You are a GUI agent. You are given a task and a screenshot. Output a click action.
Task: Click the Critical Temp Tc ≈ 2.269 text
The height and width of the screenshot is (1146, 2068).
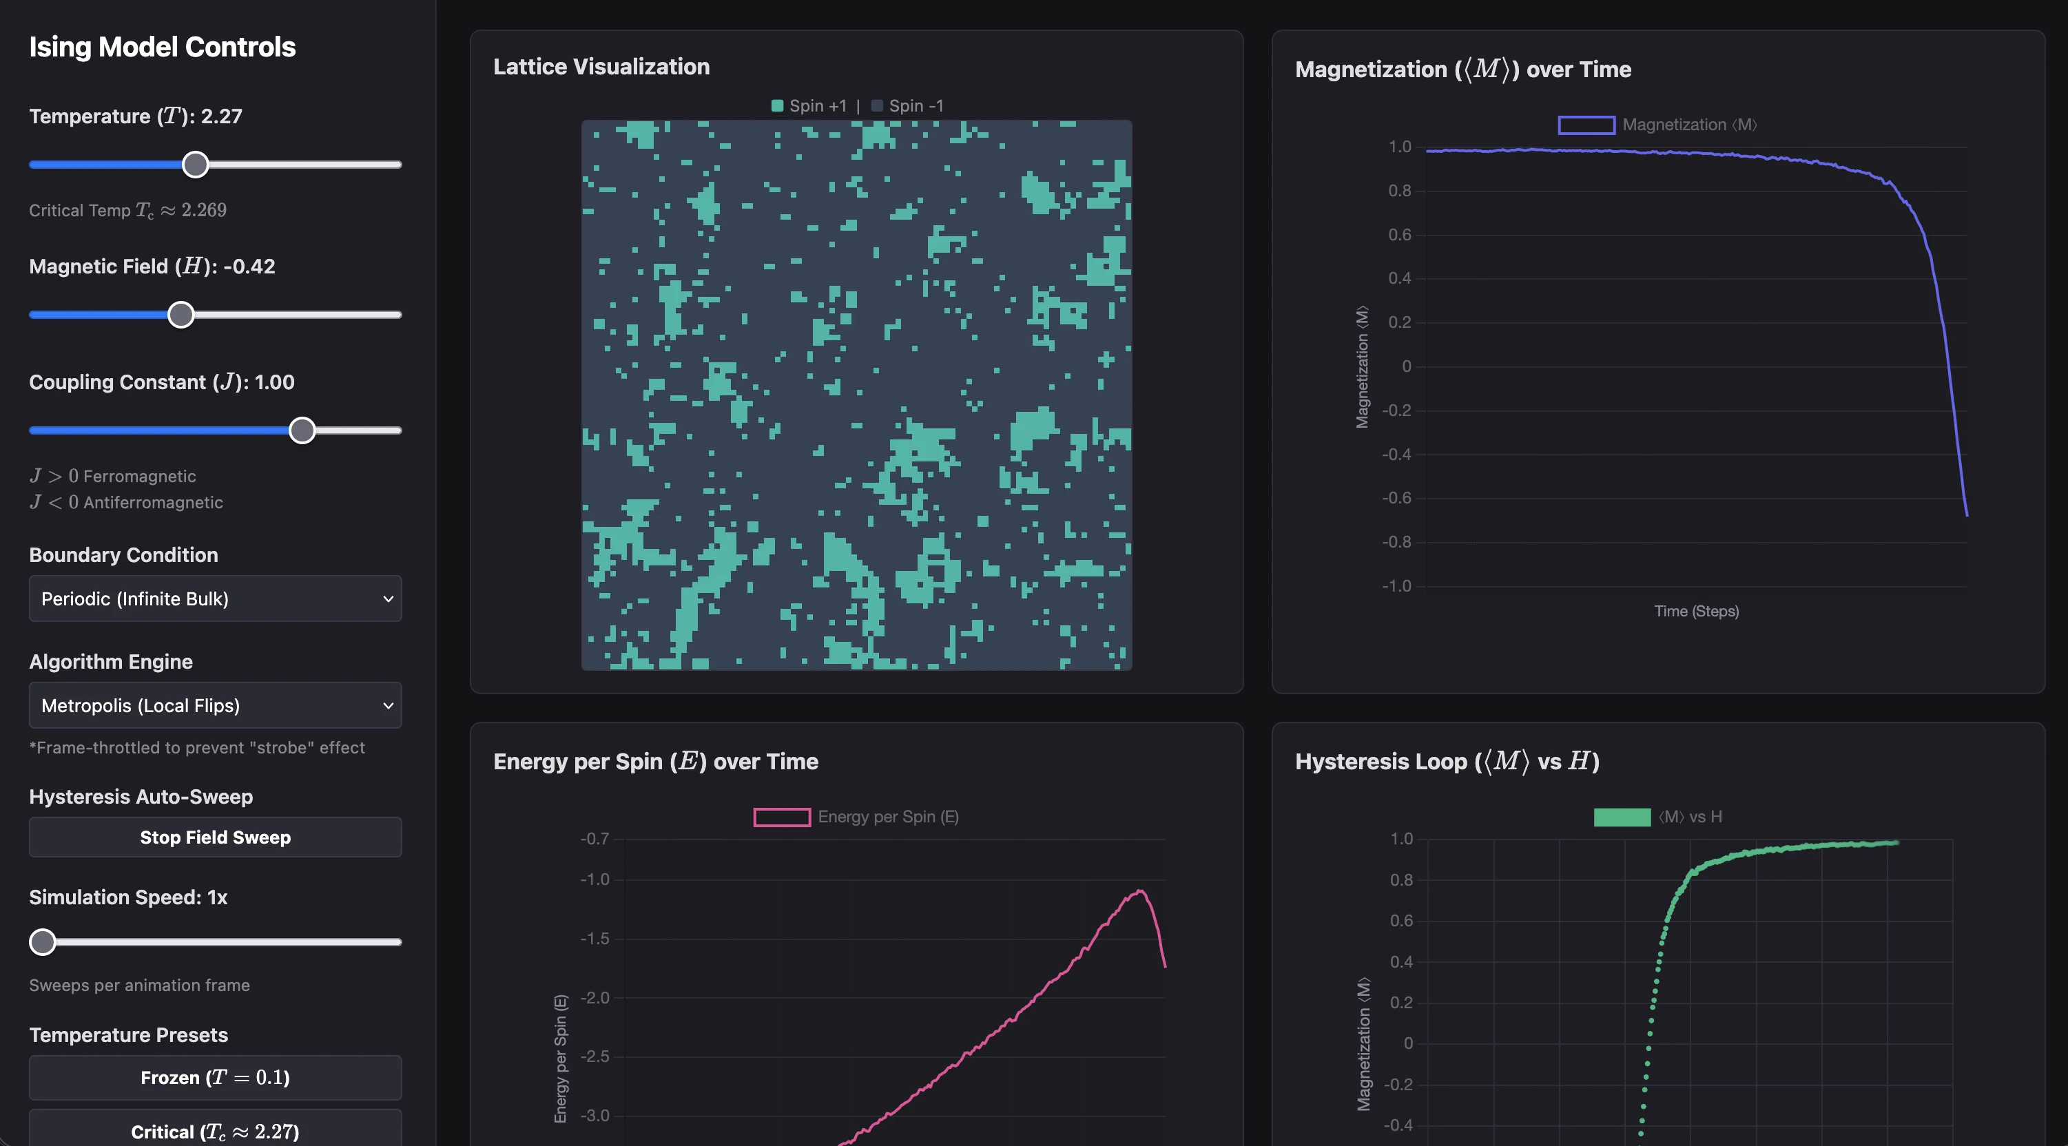127,210
